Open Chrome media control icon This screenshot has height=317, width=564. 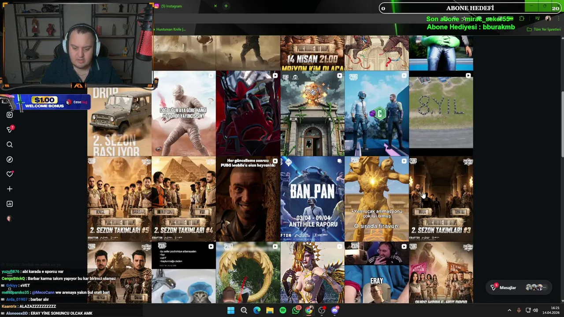[x=537, y=18]
